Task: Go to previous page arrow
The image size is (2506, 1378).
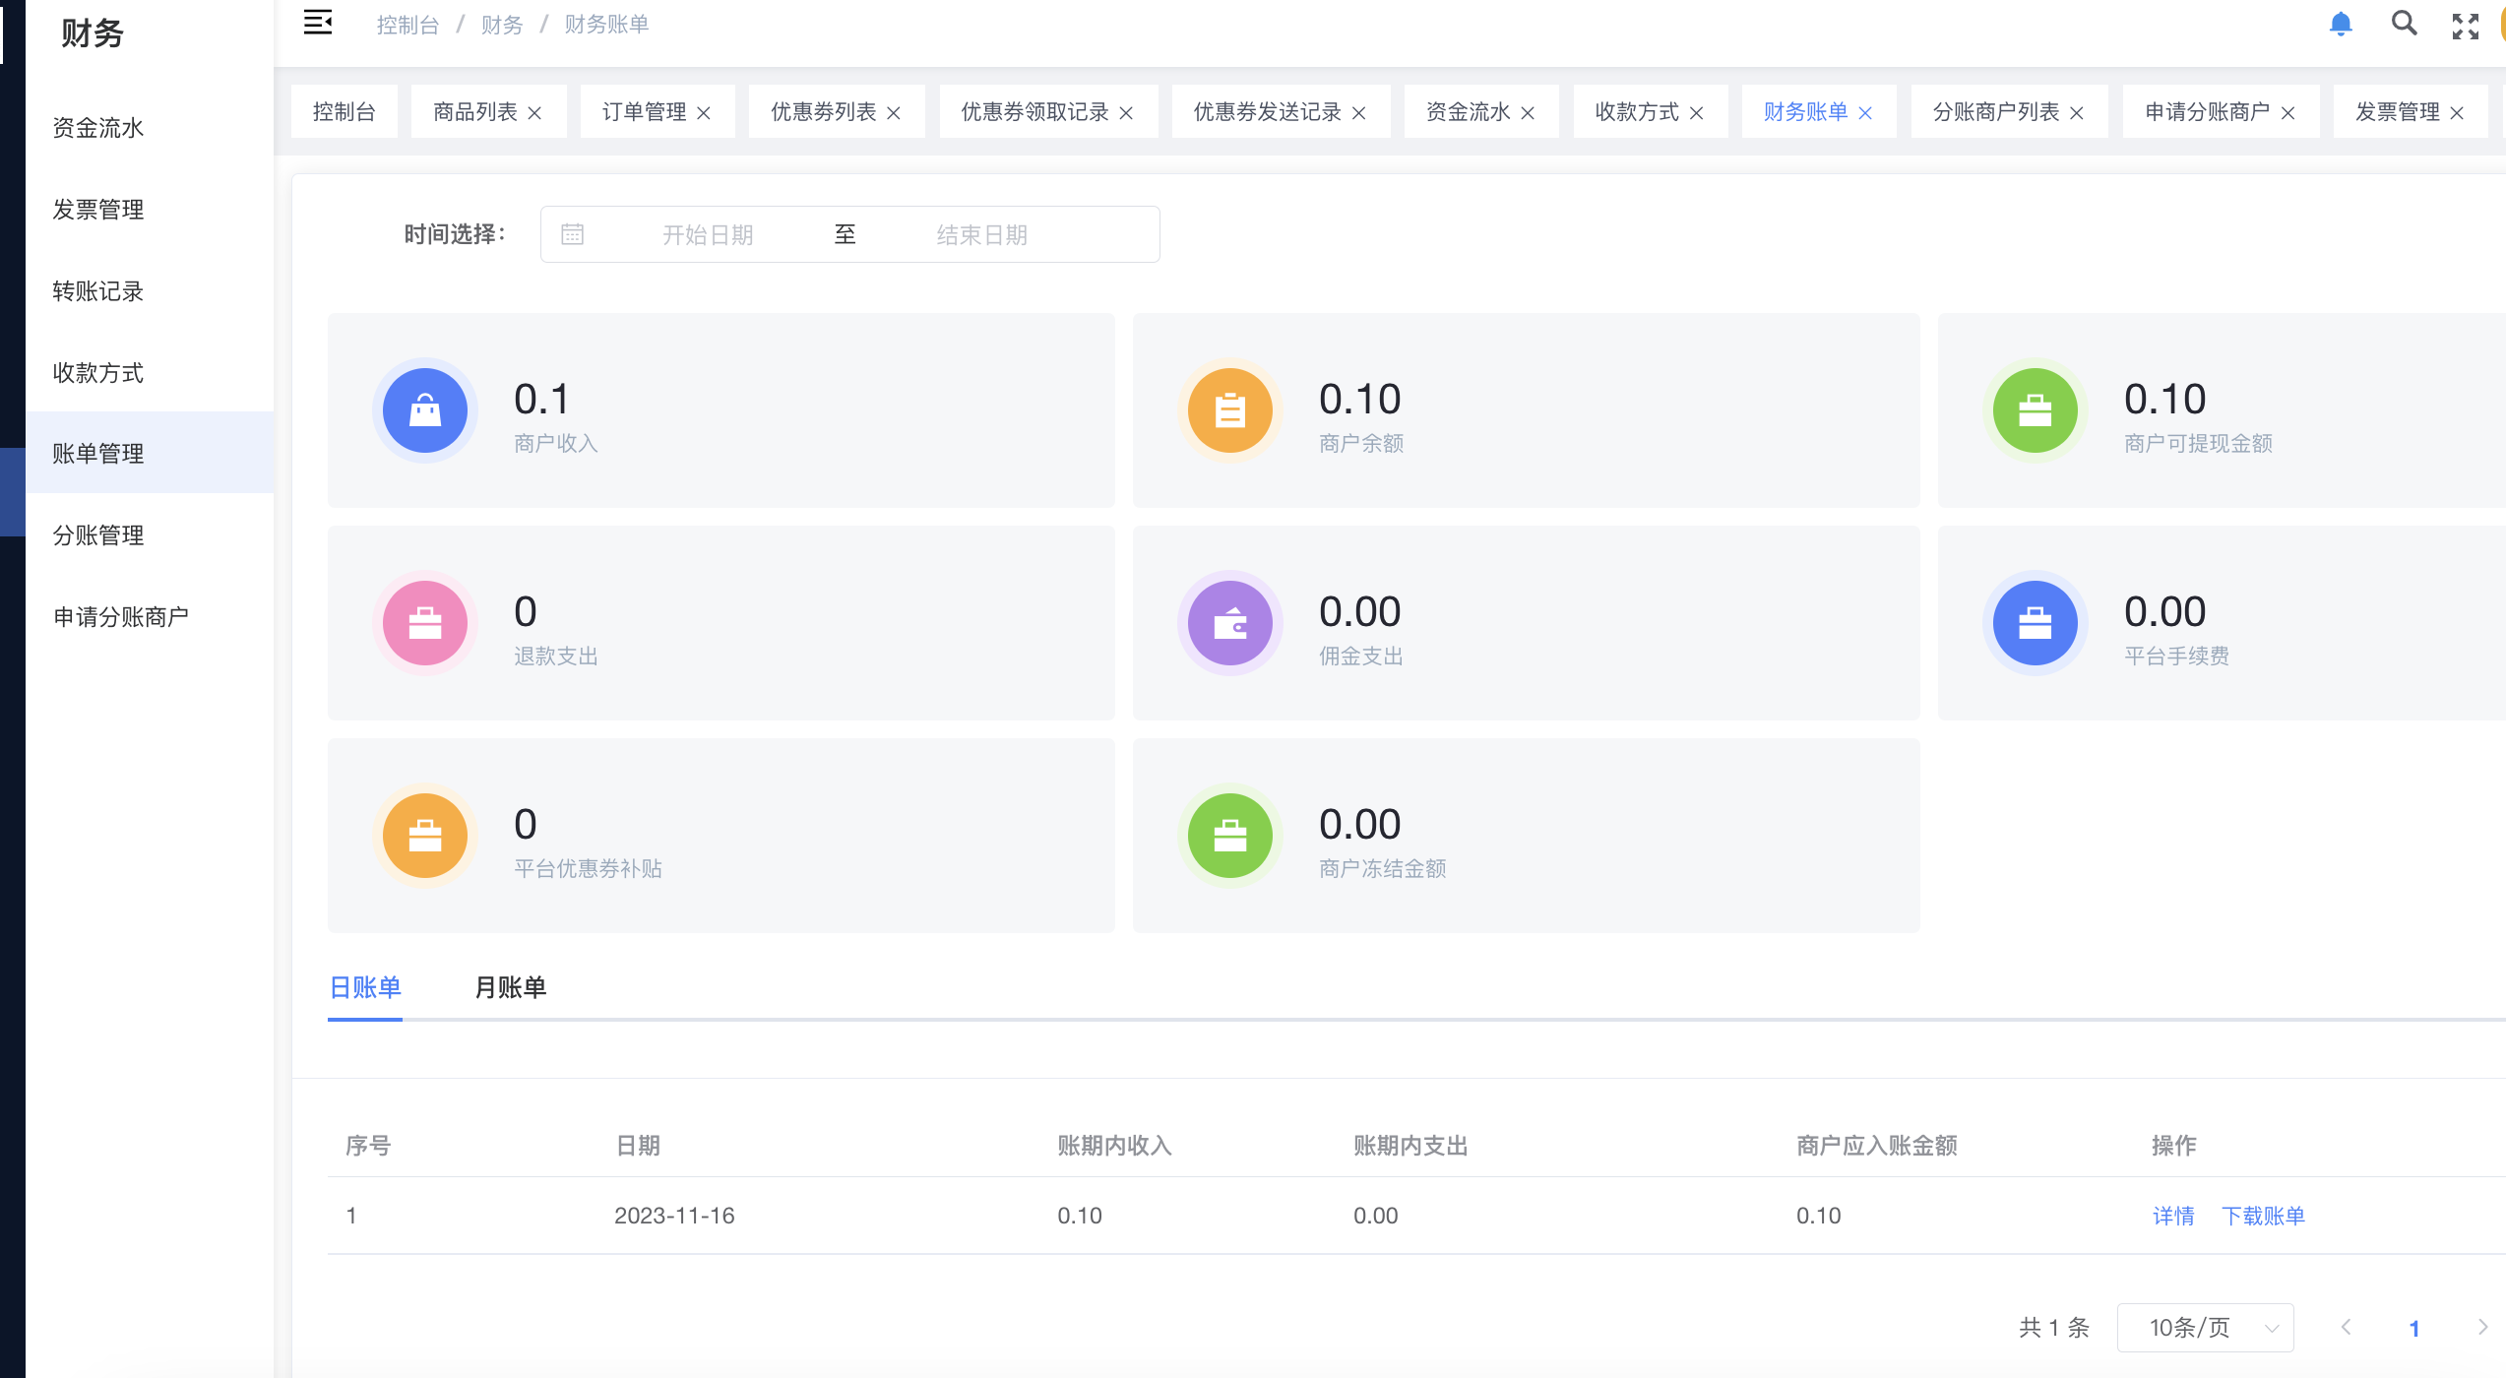Action: (2346, 1328)
